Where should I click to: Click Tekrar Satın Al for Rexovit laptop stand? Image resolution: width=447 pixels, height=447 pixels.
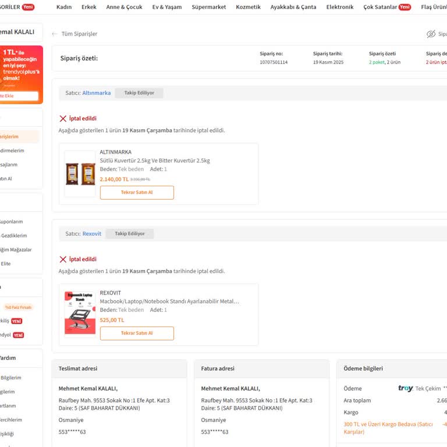(x=137, y=334)
